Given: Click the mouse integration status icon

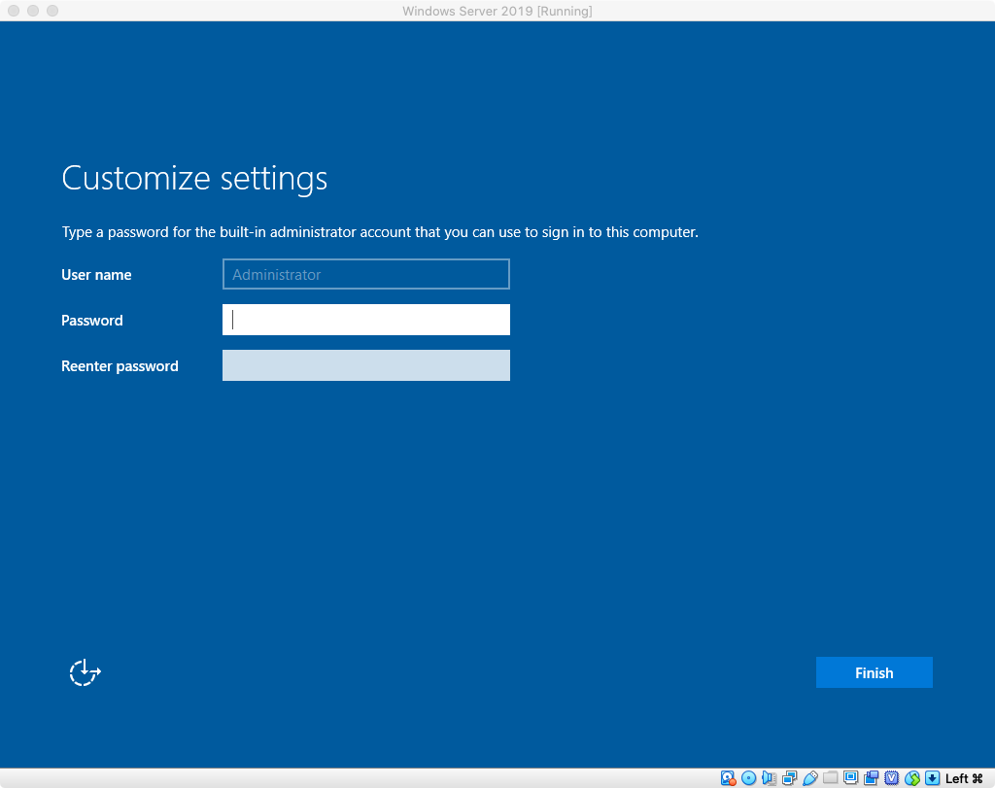Looking at the screenshot, I should point(911,778).
